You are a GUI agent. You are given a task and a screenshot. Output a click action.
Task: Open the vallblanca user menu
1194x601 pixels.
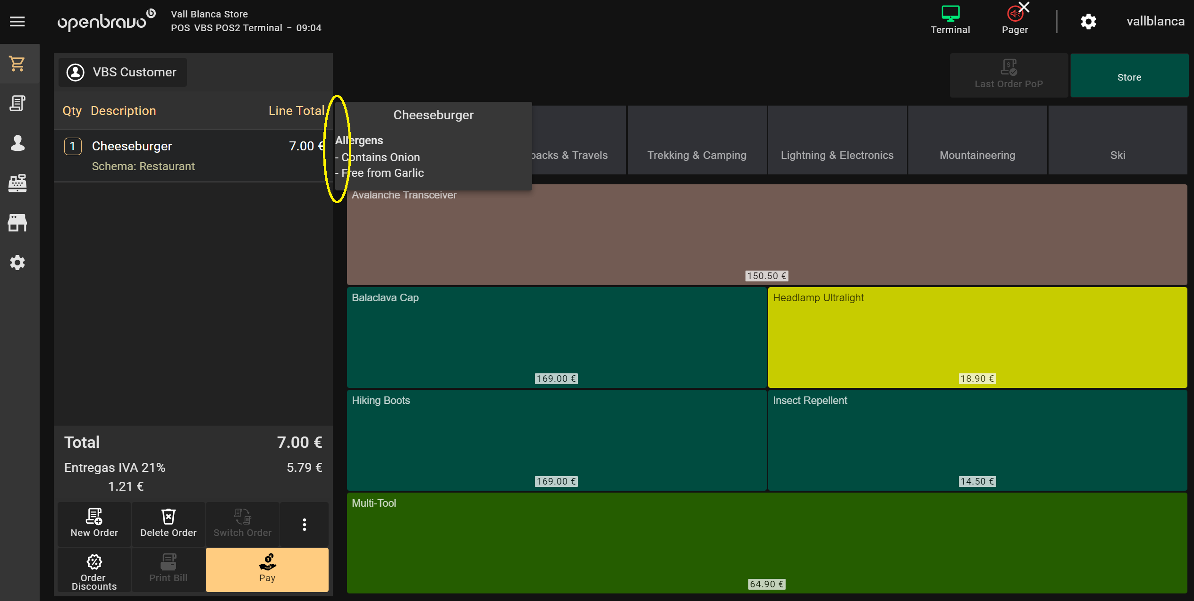point(1155,22)
